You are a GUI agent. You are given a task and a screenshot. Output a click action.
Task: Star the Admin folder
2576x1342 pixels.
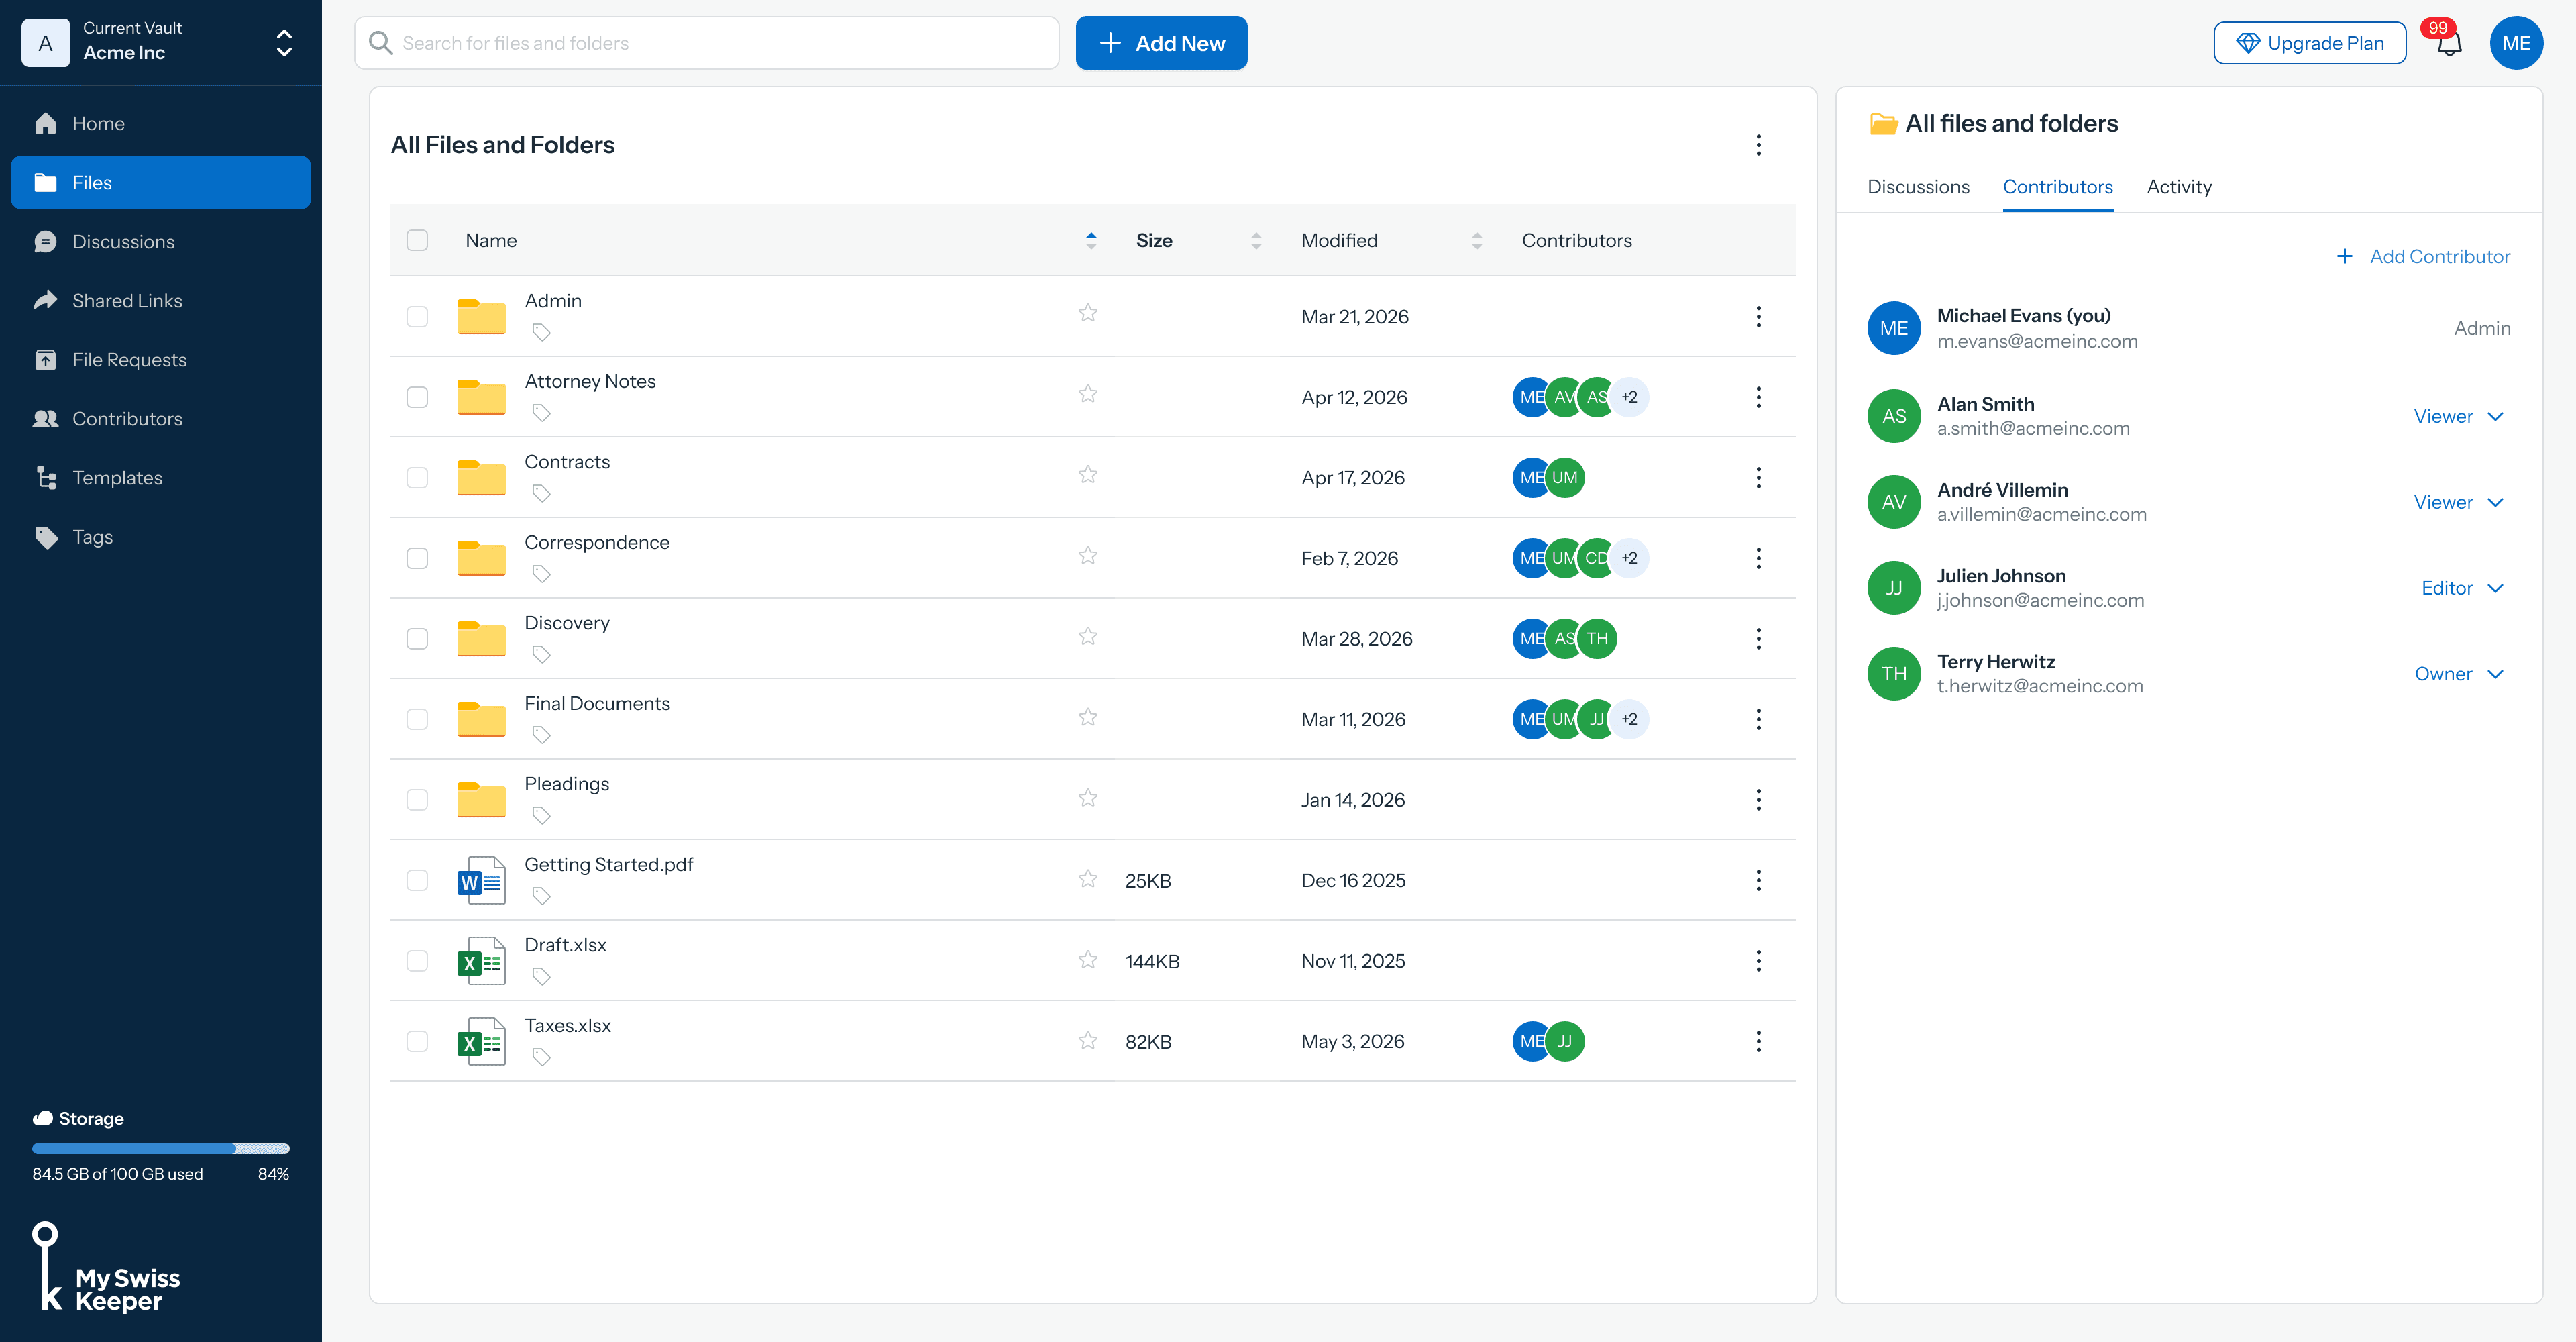[1088, 313]
